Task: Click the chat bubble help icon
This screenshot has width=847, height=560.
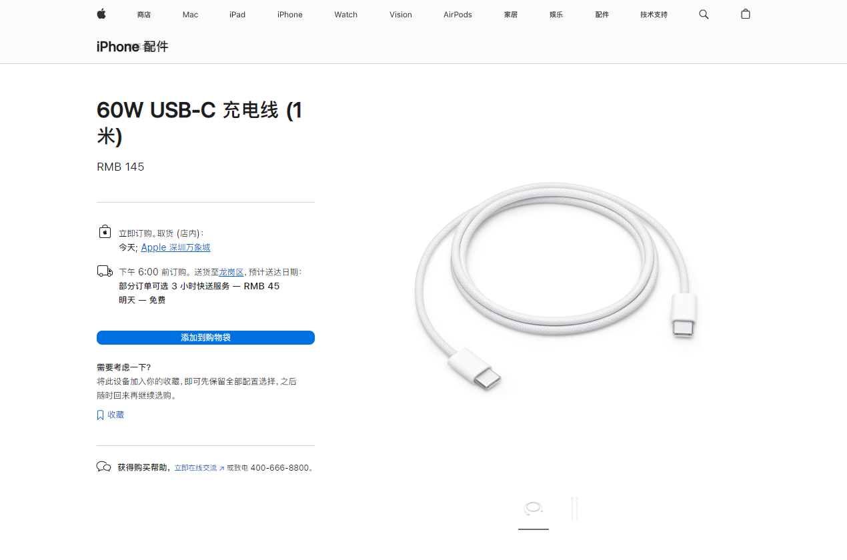Action: tap(104, 467)
